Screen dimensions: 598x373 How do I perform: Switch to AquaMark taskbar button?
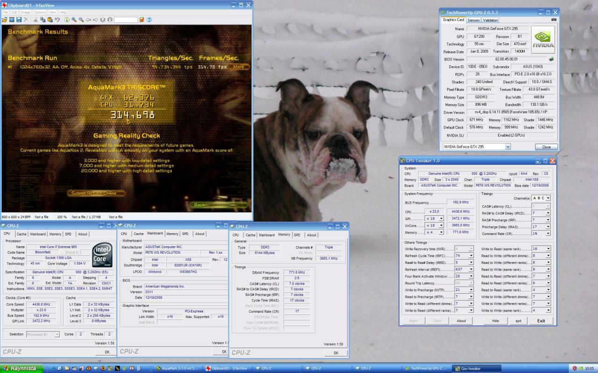pos(178,368)
